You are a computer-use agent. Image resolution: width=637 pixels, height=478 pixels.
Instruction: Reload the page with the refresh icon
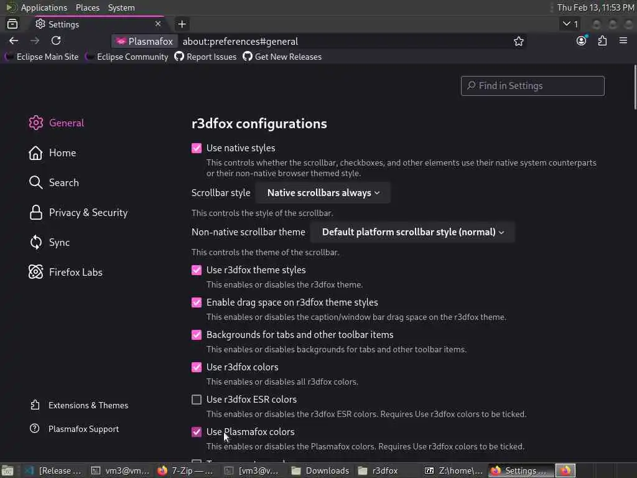(x=56, y=40)
